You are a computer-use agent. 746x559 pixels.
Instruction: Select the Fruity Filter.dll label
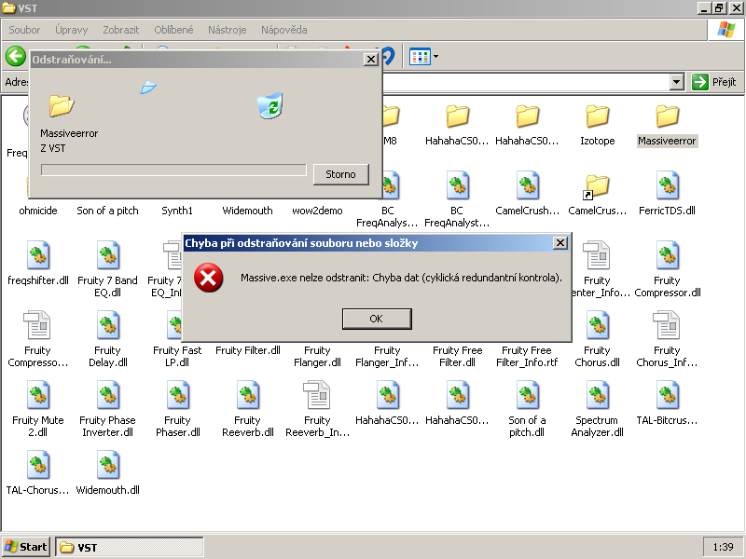(247, 350)
